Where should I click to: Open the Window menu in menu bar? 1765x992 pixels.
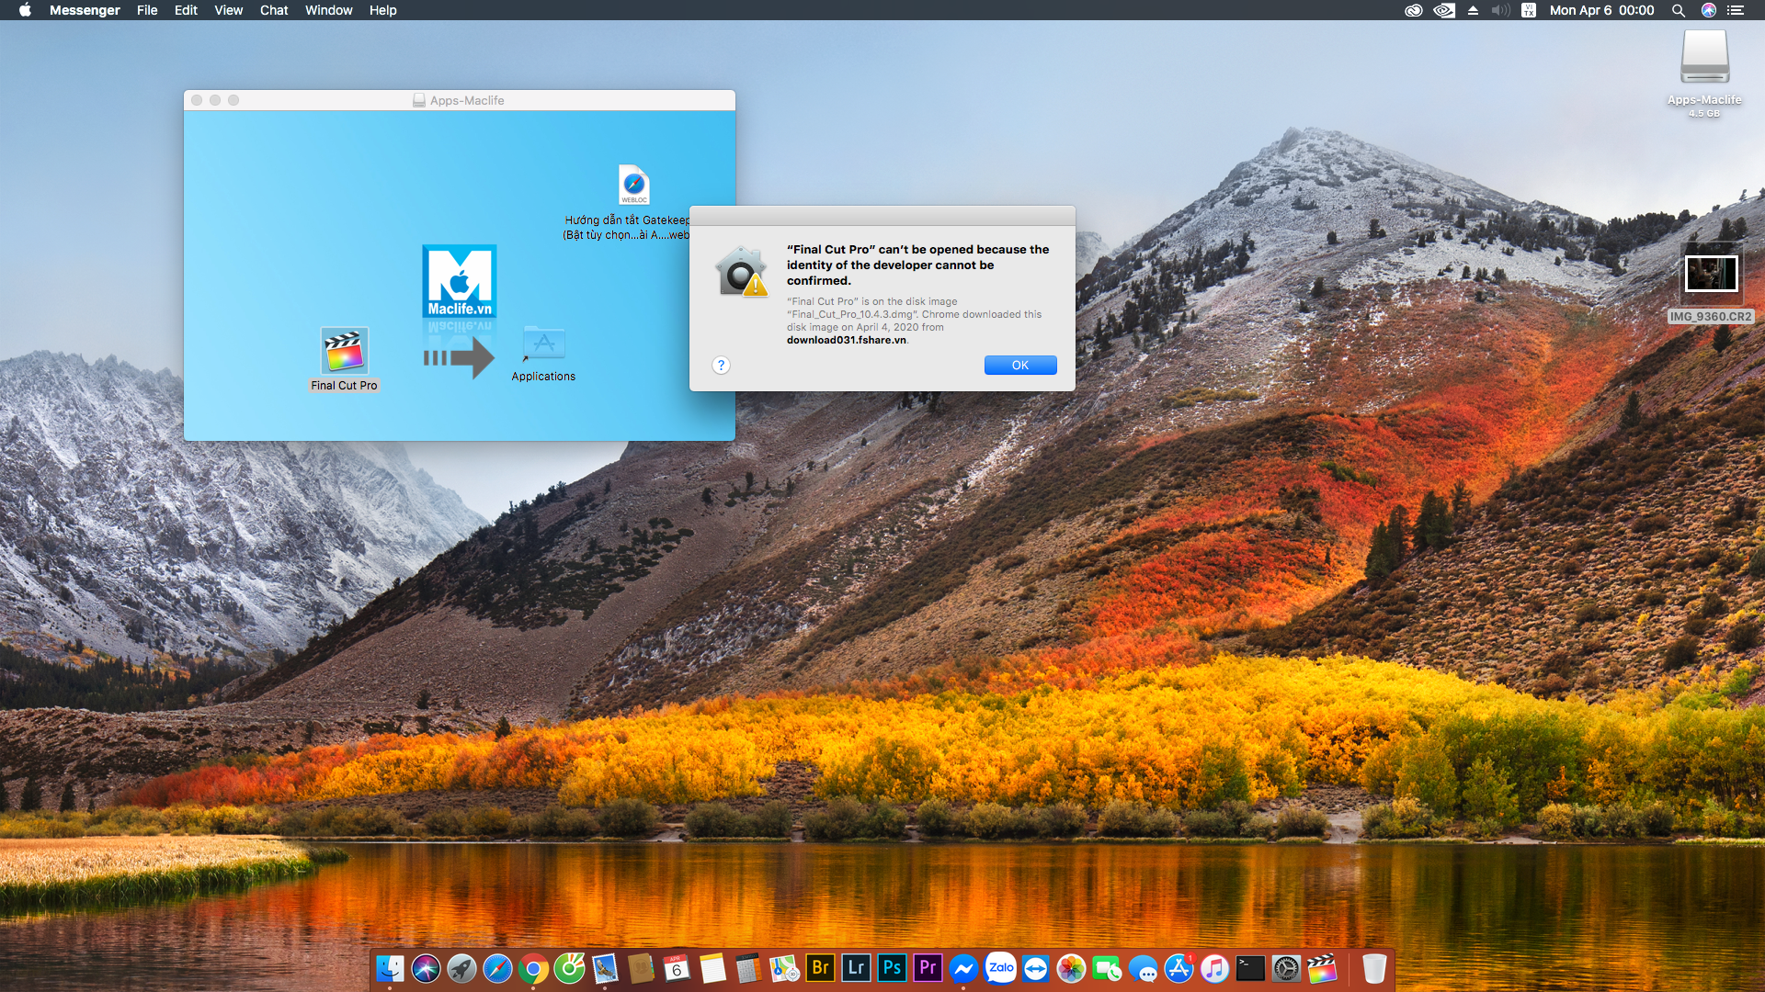328,10
